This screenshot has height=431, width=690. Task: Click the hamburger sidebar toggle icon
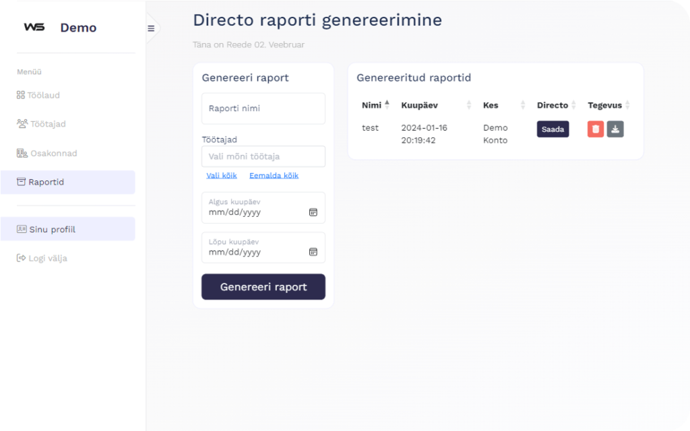click(x=151, y=28)
